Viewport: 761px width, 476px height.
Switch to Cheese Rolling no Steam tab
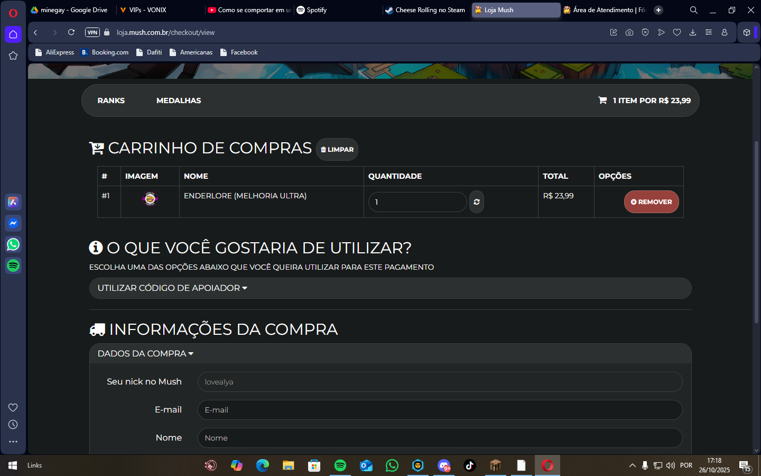coord(426,10)
